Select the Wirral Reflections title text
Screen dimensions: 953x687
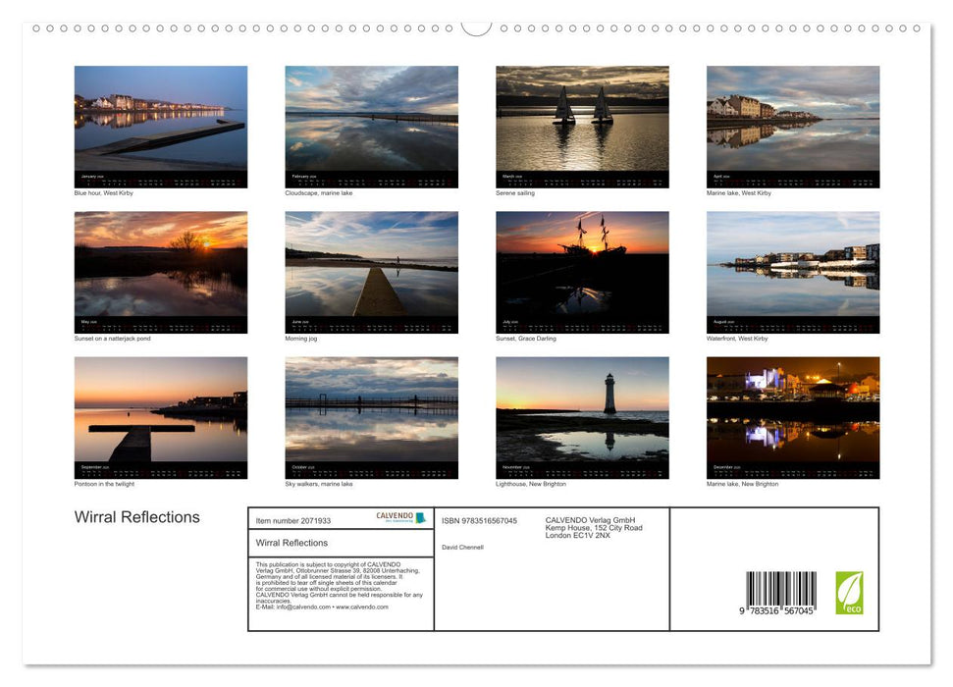(x=137, y=517)
